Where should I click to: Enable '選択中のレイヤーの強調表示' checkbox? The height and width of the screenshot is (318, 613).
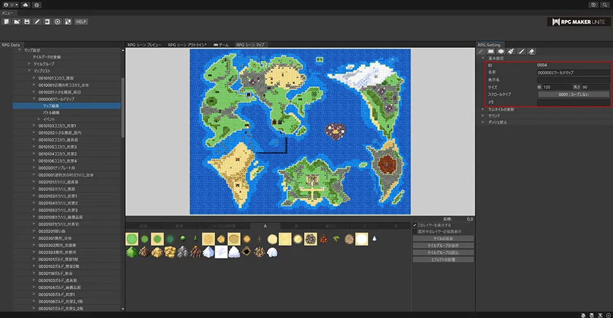click(x=415, y=231)
